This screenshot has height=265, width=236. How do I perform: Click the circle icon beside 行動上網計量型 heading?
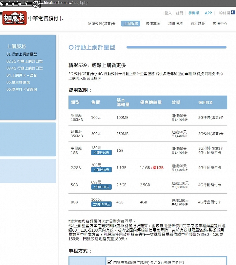click(x=71, y=47)
